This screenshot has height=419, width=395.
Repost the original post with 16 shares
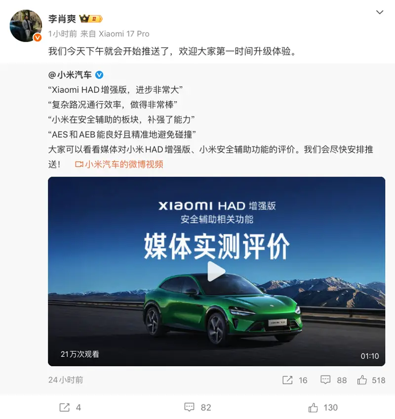coord(295,380)
